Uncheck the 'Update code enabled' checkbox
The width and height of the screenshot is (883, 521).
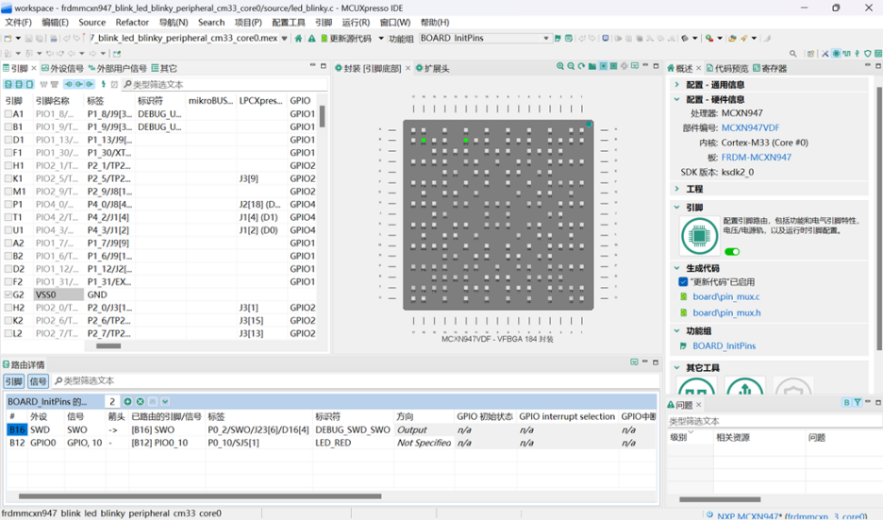(x=683, y=281)
